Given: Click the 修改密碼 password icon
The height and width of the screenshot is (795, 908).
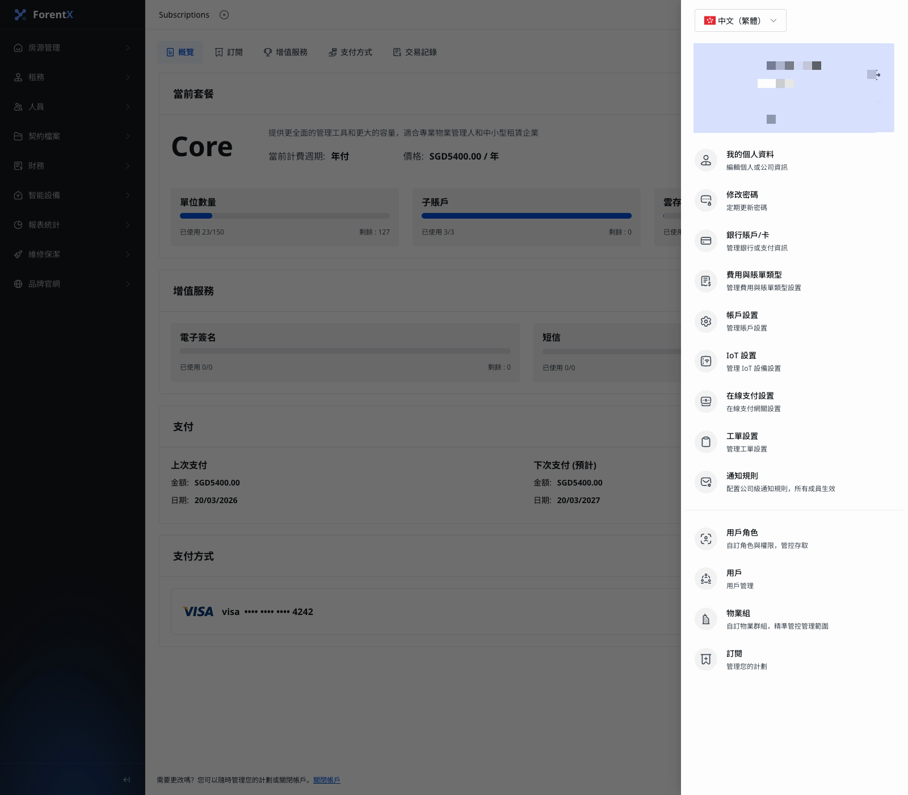Looking at the screenshot, I should [x=706, y=200].
